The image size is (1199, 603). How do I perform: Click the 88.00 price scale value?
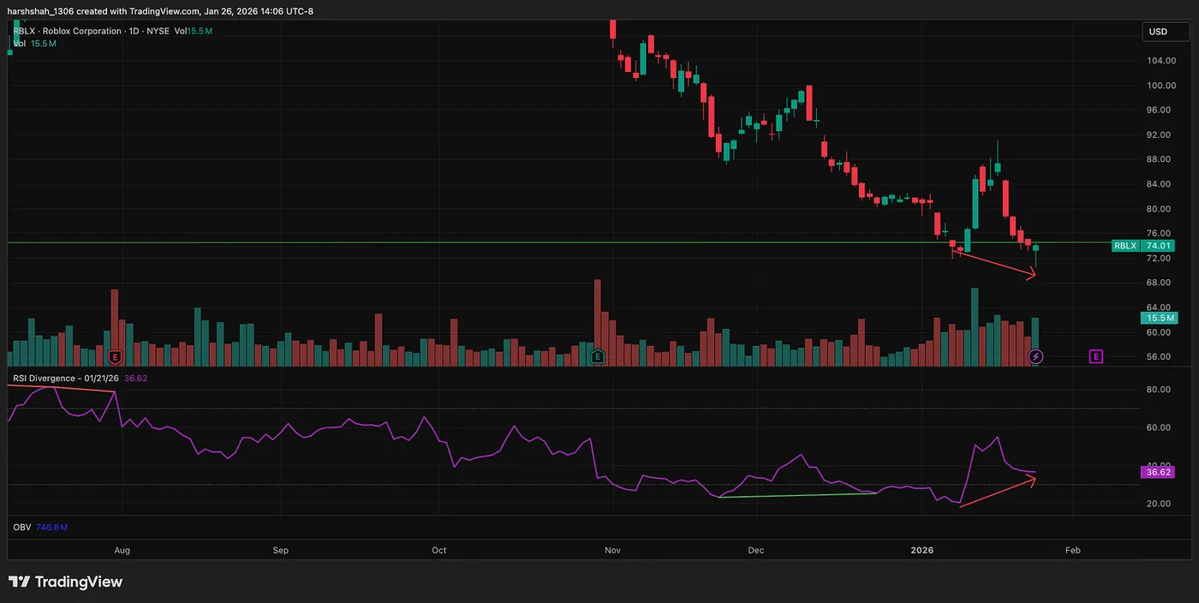[x=1159, y=159]
